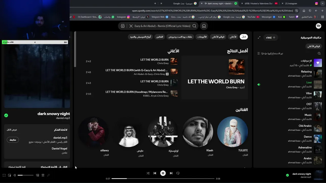Toggle the green saved checkmark beside the dark snowy night title

click(6, 115)
